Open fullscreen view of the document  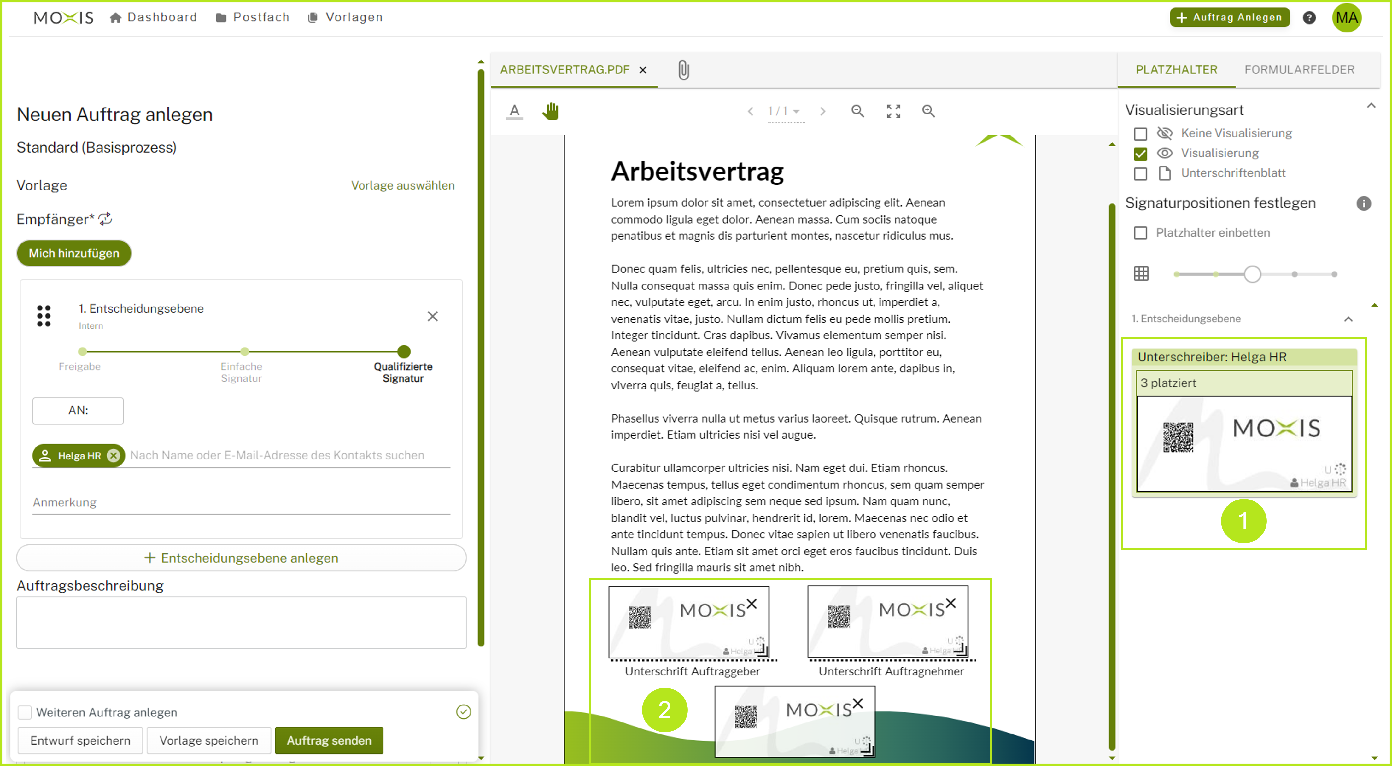pyautogui.click(x=894, y=111)
